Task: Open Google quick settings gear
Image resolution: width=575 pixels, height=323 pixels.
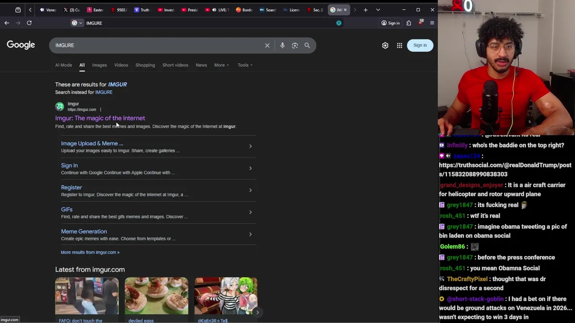Action: [x=385, y=45]
